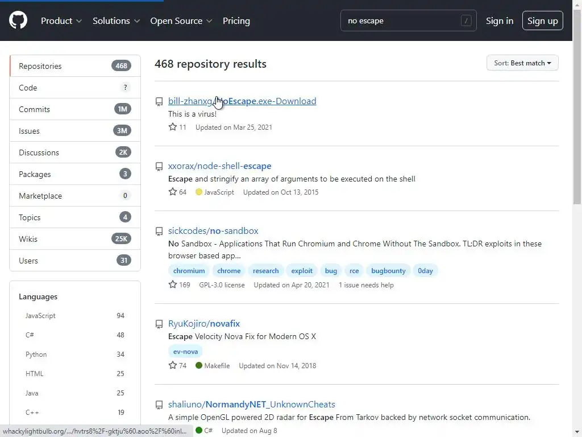Click the scrollbar down arrow
Screen dimensions: 582x437
point(577,432)
